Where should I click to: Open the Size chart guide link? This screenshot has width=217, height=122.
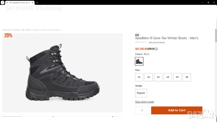pyautogui.click(x=145, y=102)
